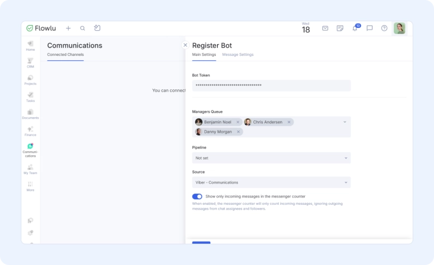Screen dimensions: 434x265
Task: Click the plus create icon in top bar
Action: (68, 28)
